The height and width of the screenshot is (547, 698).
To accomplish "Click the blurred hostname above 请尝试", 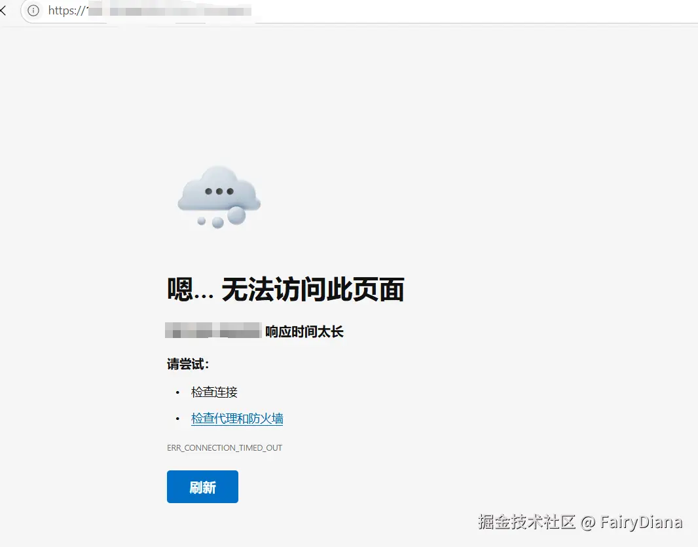I will [213, 331].
